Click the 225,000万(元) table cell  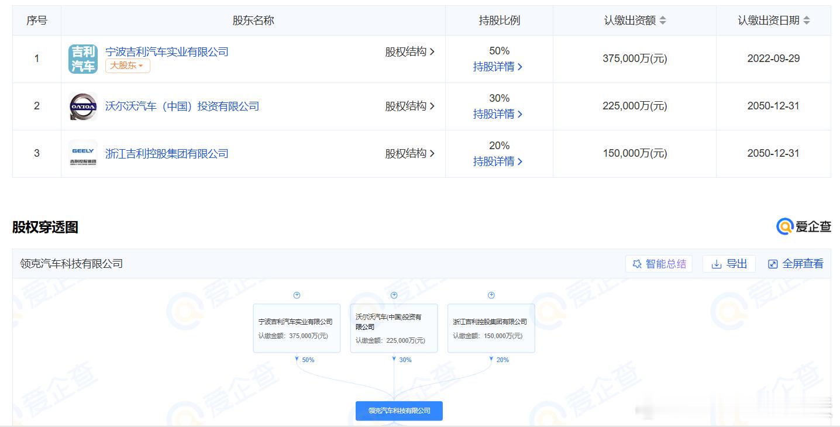[635, 106]
